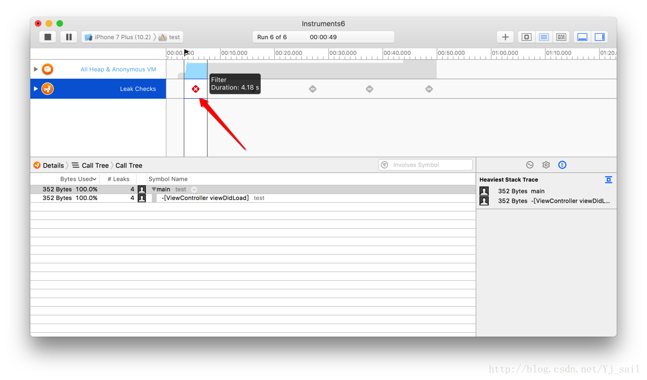Select the -[ViewController viewDidLoad] row
The height and width of the screenshot is (380, 647).
[253, 198]
